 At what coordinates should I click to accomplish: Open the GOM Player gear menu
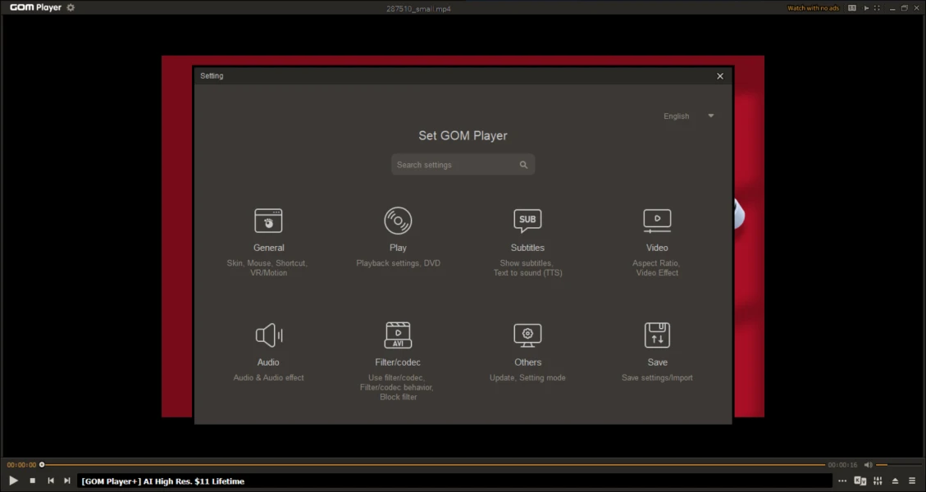coord(71,7)
